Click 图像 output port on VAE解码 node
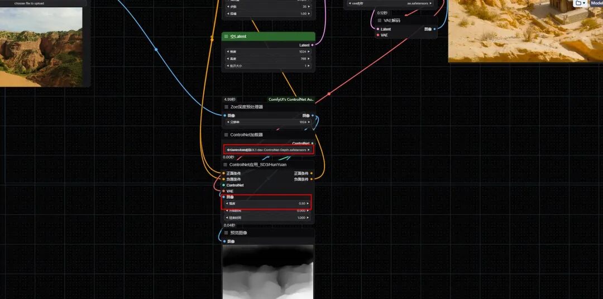This screenshot has height=299, width=603. point(435,29)
